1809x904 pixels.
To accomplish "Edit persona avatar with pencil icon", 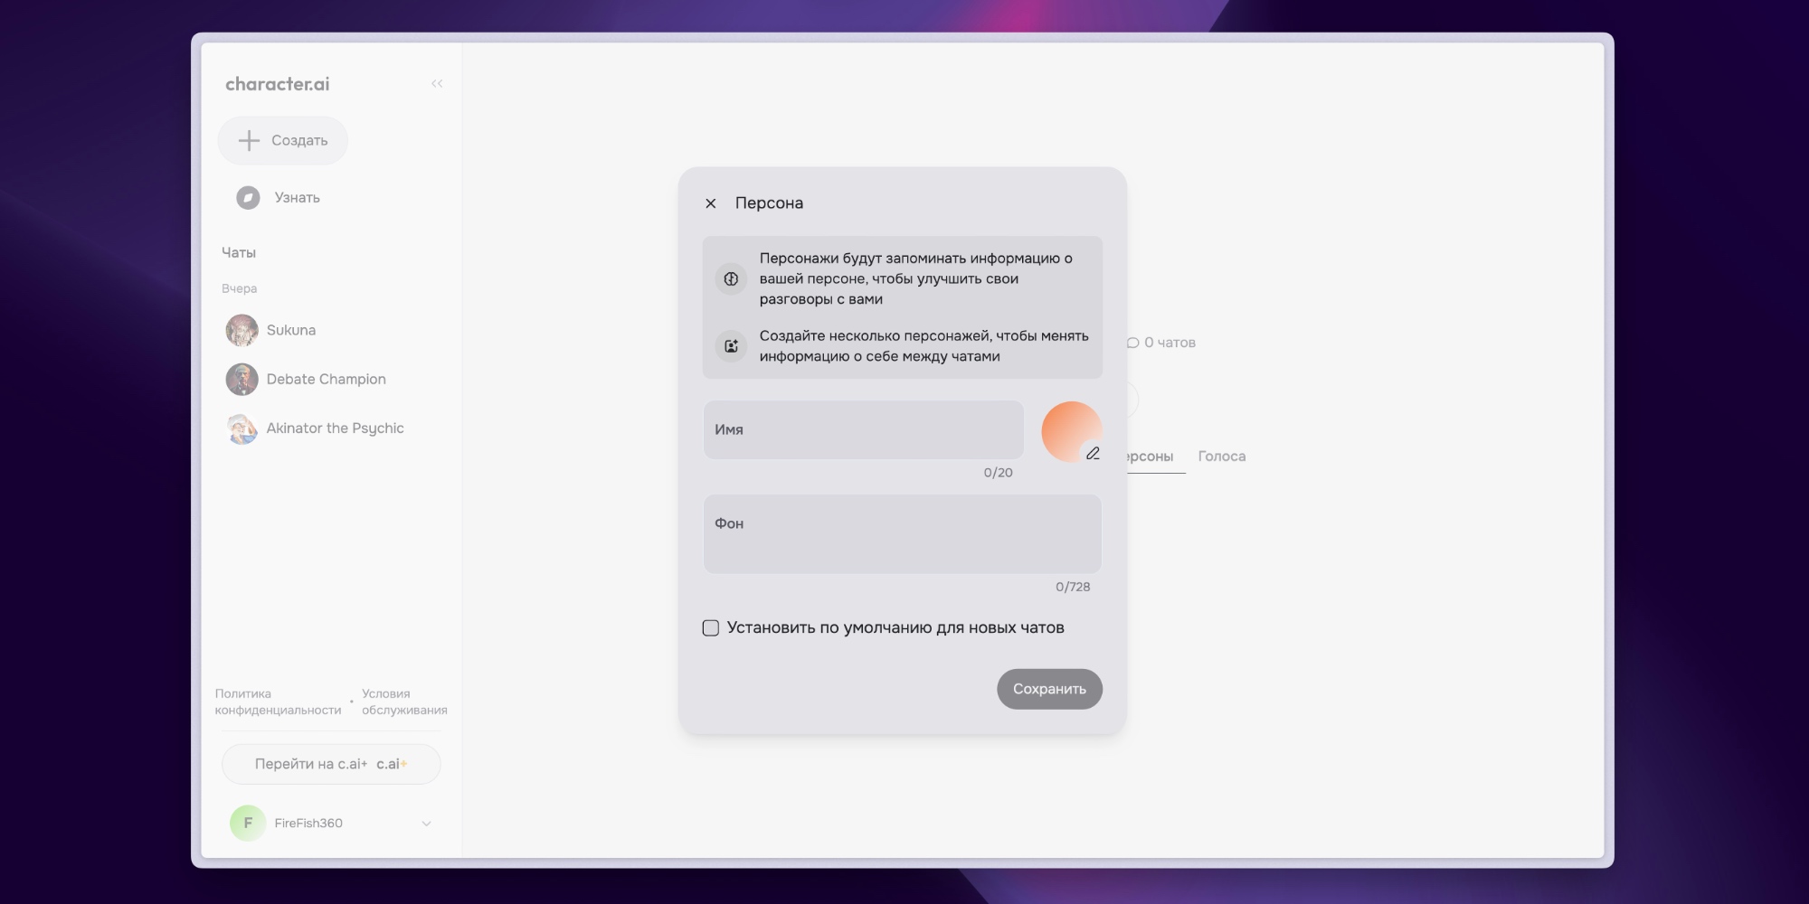I will click(x=1093, y=453).
